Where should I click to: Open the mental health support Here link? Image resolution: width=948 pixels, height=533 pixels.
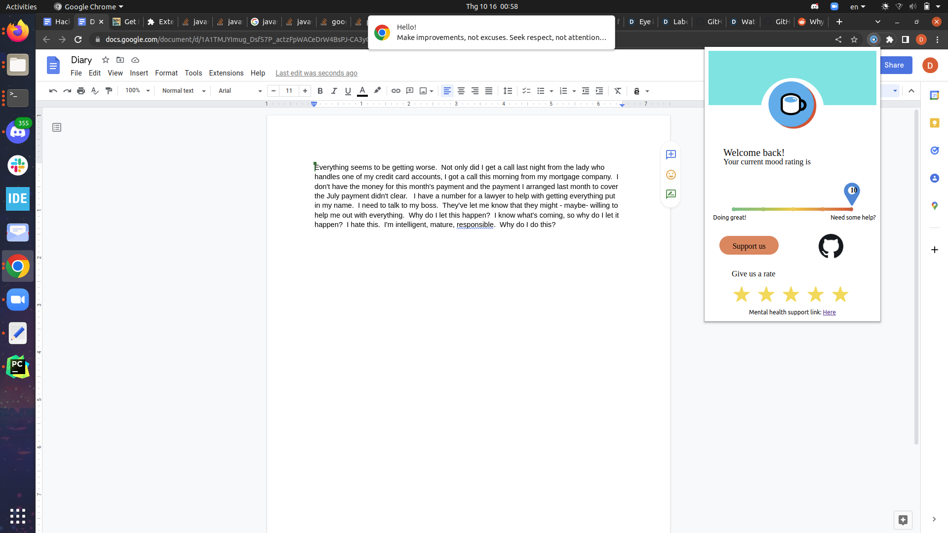tap(829, 312)
